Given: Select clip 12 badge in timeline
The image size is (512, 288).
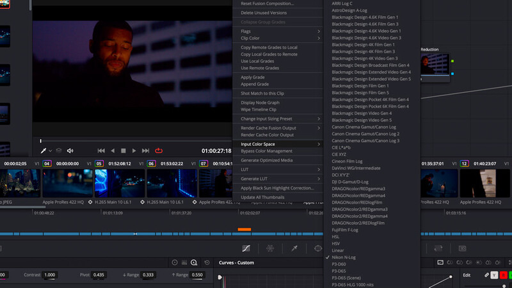Looking at the screenshot, I should click(x=465, y=164).
